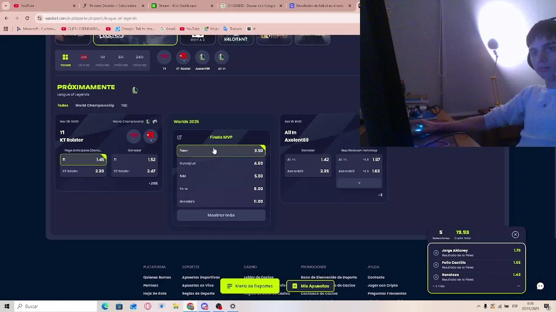Viewport: 556px width, 312px height.
Task: Go back in browser history
Action: click(7, 18)
